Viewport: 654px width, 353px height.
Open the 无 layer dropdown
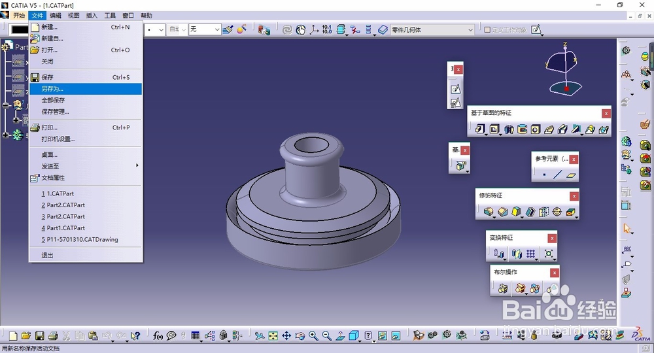(204, 29)
